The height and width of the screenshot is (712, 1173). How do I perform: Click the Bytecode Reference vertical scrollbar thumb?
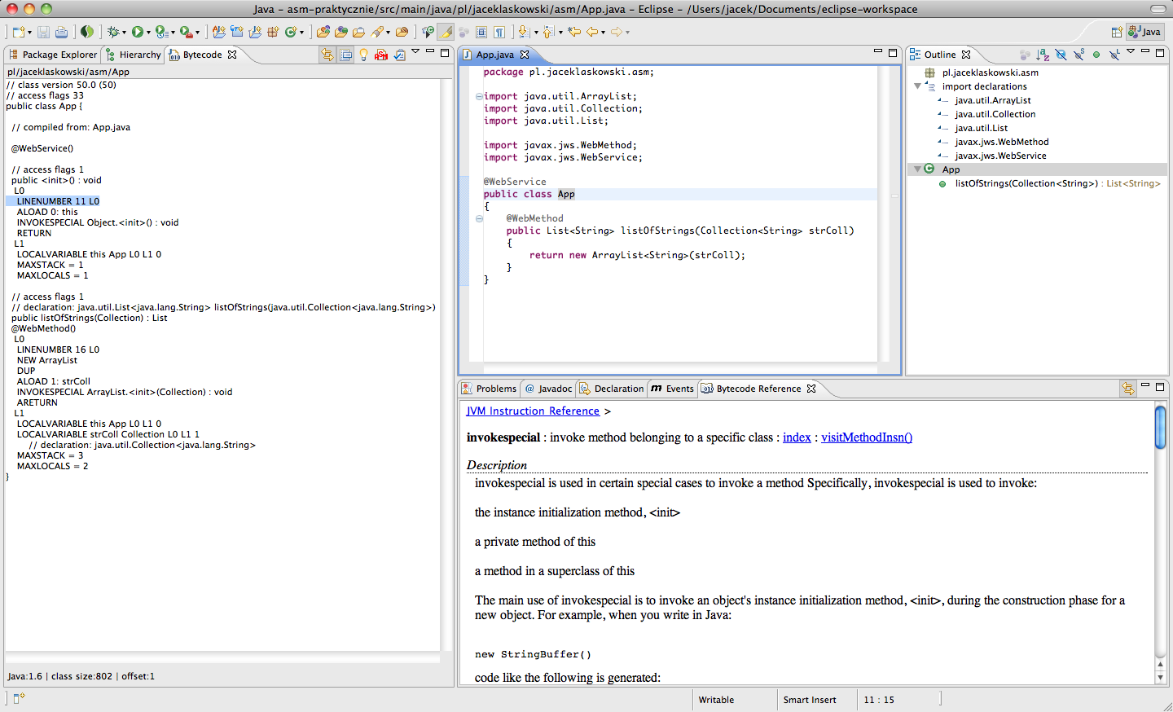point(1160,427)
